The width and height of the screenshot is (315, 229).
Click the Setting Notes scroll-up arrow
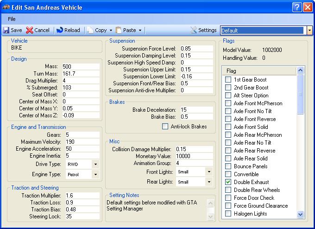[210, 204]
